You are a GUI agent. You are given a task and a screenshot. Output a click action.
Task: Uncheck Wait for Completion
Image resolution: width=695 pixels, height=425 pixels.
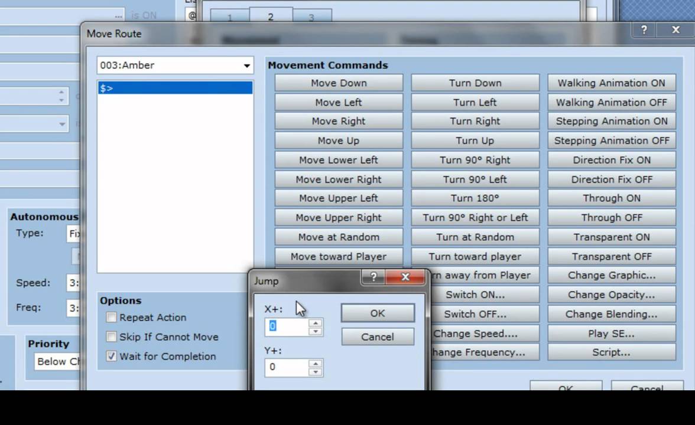coord(111,356)
